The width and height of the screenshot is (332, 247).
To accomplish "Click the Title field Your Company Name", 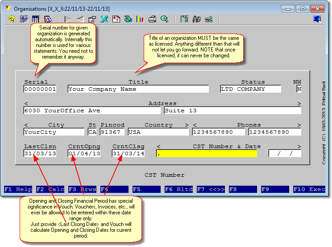I will [x=138, y=89].
